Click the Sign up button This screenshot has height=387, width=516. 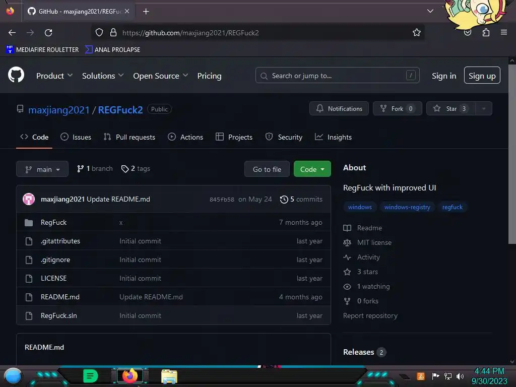tap(482, 76)
